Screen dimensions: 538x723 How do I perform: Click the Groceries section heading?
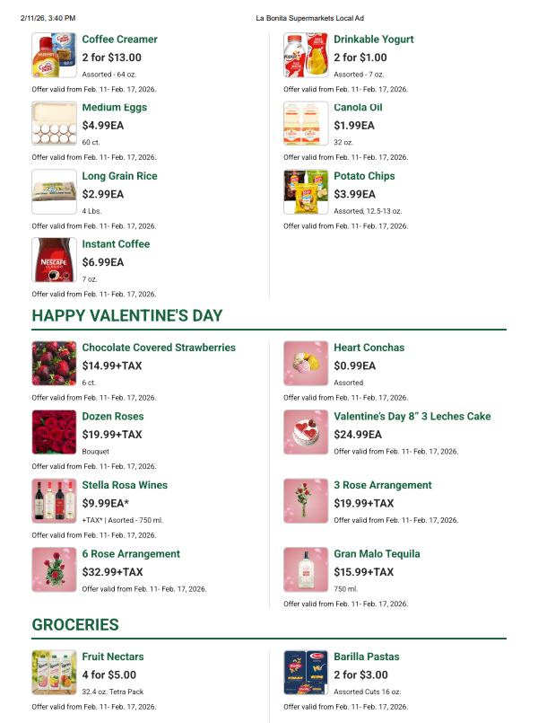point(75,624)
